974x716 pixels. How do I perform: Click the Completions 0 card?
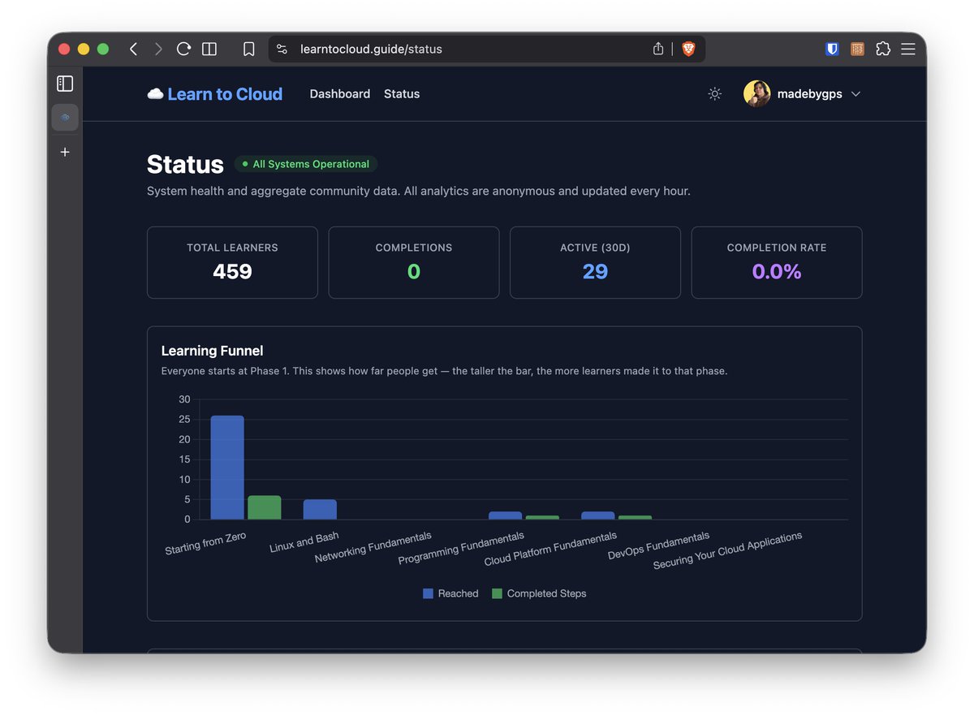414,262
